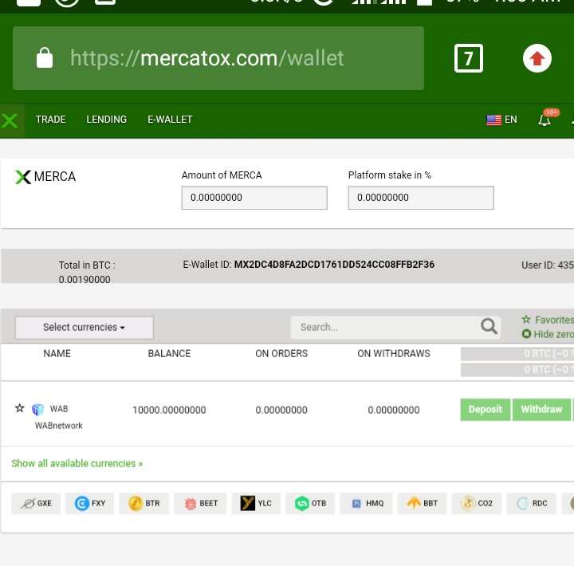
Task: Open the E-WALLET menu
Action: (x=170, y=120)
